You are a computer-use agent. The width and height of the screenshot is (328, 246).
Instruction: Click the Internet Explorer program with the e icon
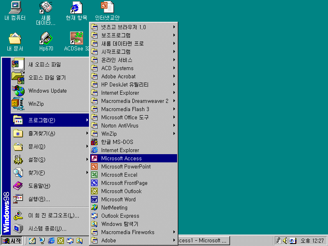[134, 150]
